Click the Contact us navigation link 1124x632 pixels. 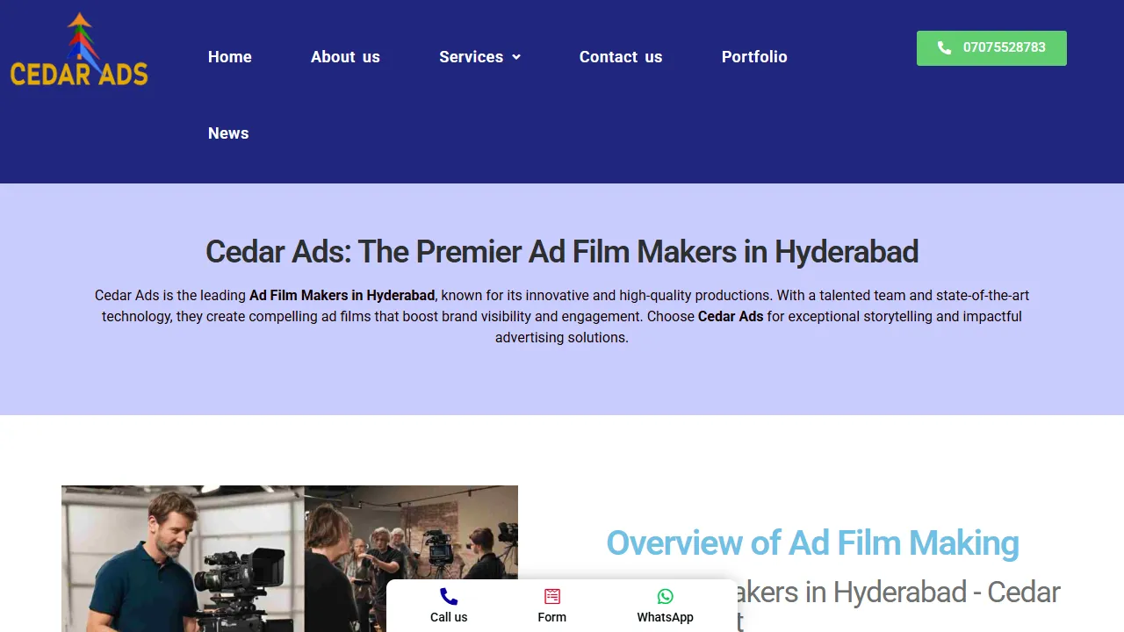[621, 56]
